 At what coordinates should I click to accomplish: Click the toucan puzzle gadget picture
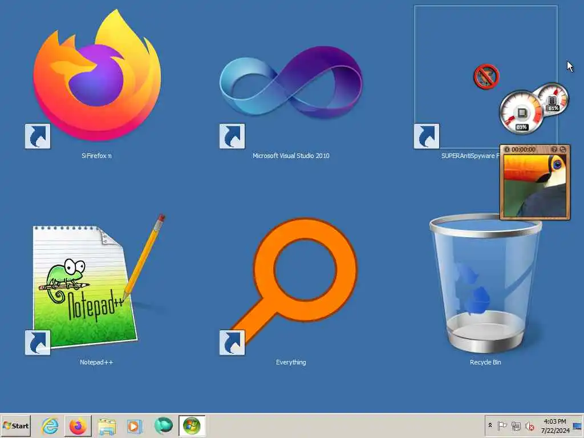point(535,185)
